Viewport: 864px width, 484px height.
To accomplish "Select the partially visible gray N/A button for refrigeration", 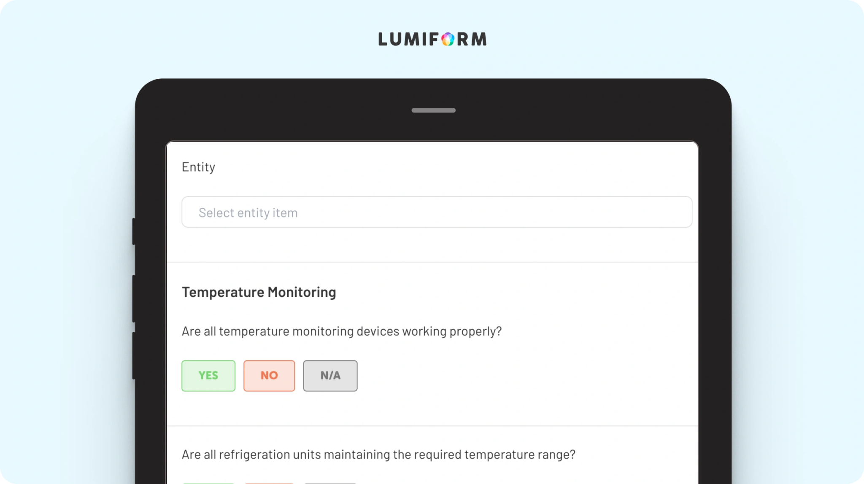I will click(330, 483).
